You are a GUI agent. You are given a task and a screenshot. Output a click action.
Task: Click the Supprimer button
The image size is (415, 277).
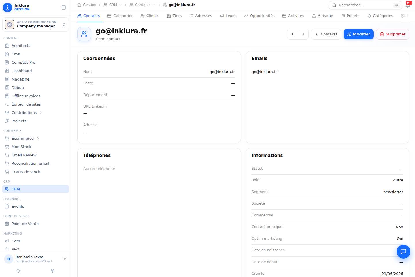coord(393,34)
